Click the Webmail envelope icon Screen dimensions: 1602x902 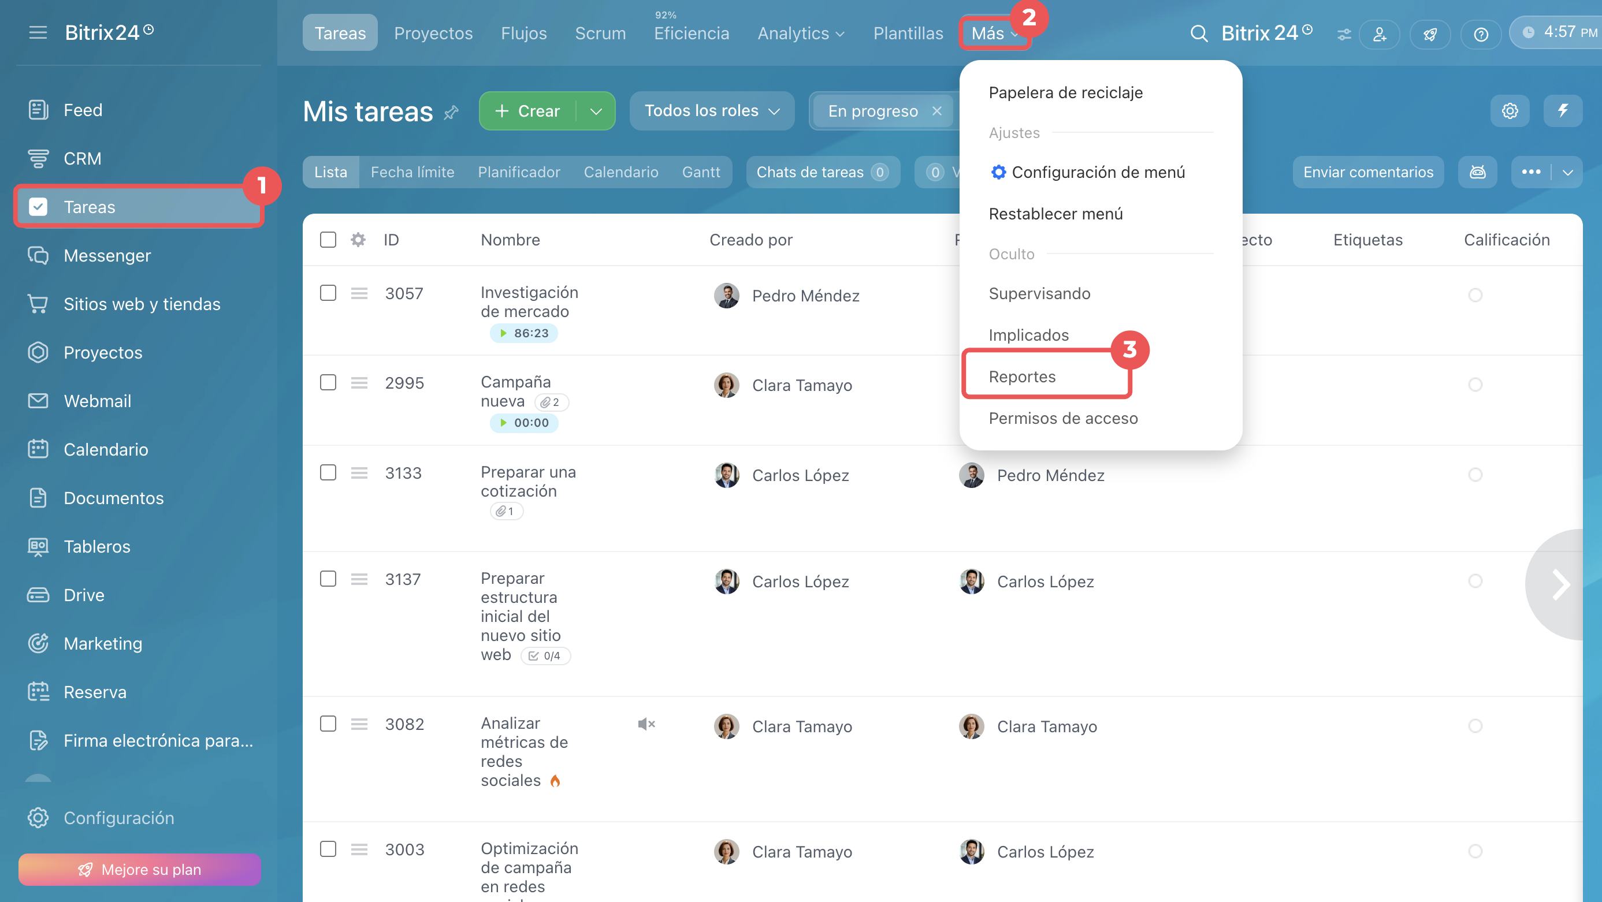38,401
